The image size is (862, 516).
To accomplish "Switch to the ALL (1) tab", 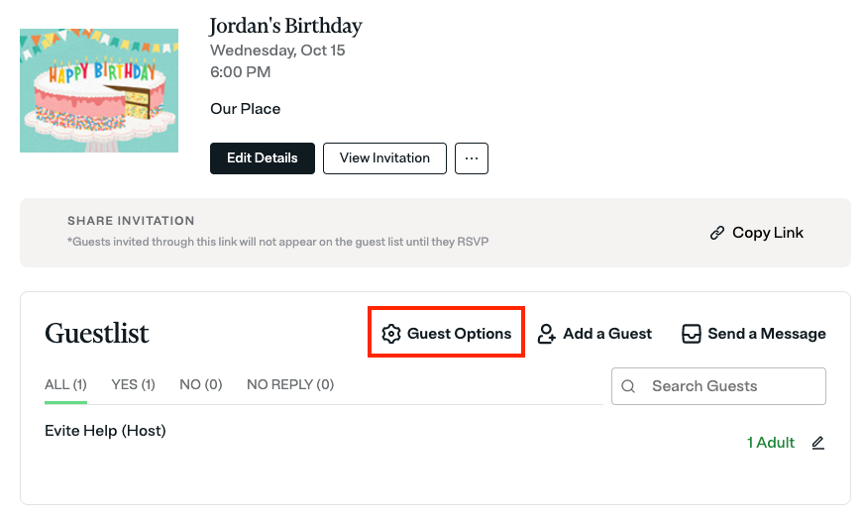I will click(65, 384).
